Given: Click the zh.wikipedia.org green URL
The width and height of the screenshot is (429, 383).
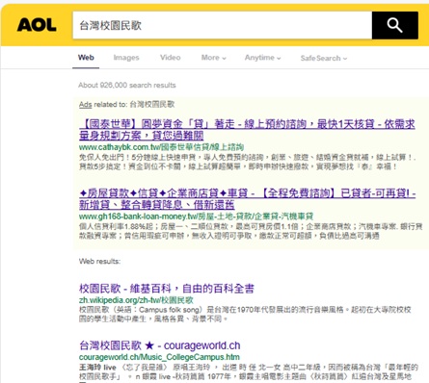Looking at the screenshot, I should click(136, 300).
